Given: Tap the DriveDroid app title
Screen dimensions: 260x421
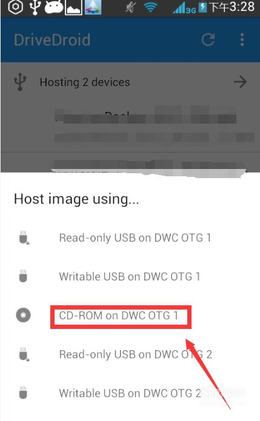Looking at the screenshot, I should click(52, 40).
